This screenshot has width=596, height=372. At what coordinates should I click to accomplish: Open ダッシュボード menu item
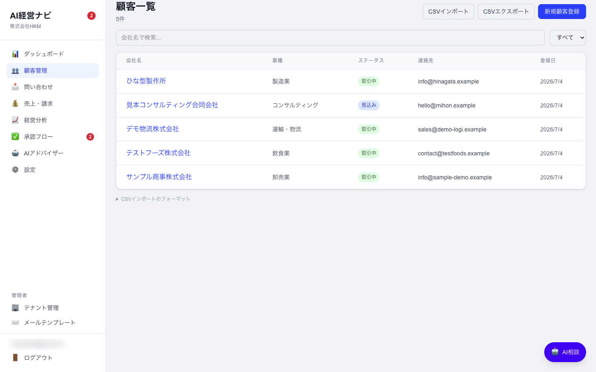(53, 54)
